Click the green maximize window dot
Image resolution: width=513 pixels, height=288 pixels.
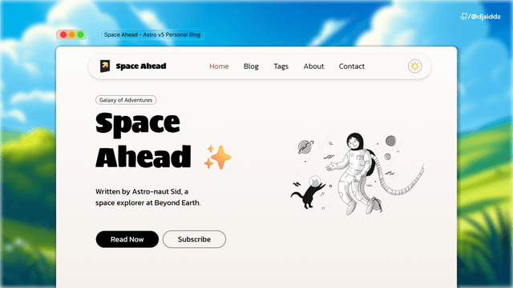[x=80, y=34]
